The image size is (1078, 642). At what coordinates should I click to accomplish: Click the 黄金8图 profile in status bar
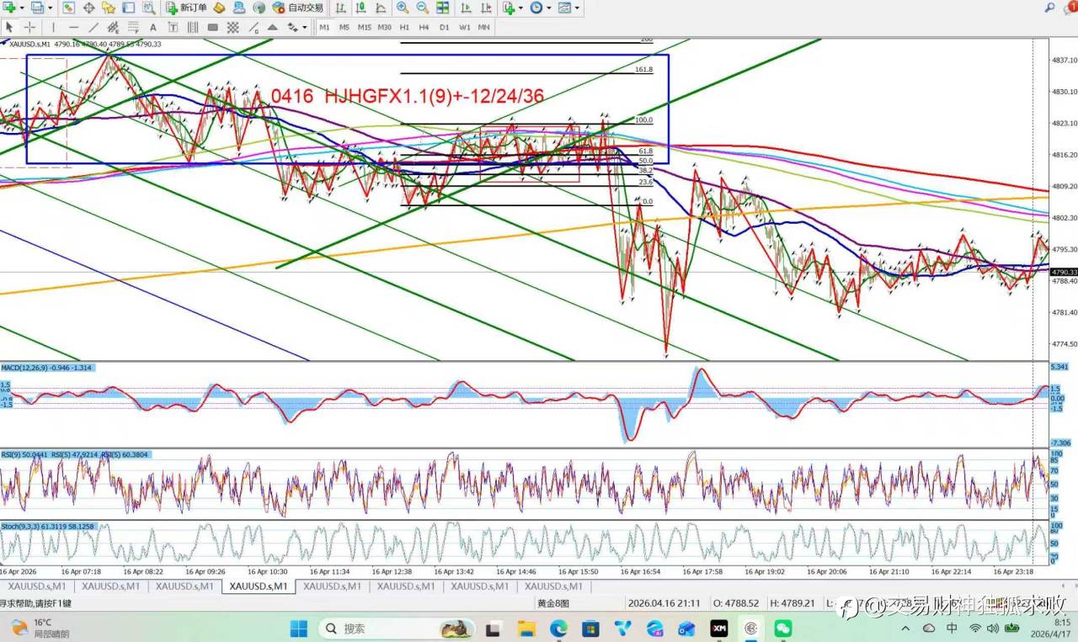click(x=553, y=603)
